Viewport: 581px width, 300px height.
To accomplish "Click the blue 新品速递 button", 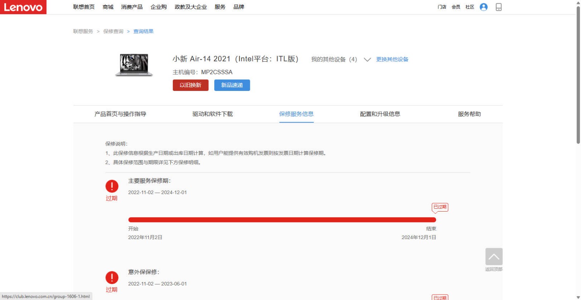I will 232,85.
